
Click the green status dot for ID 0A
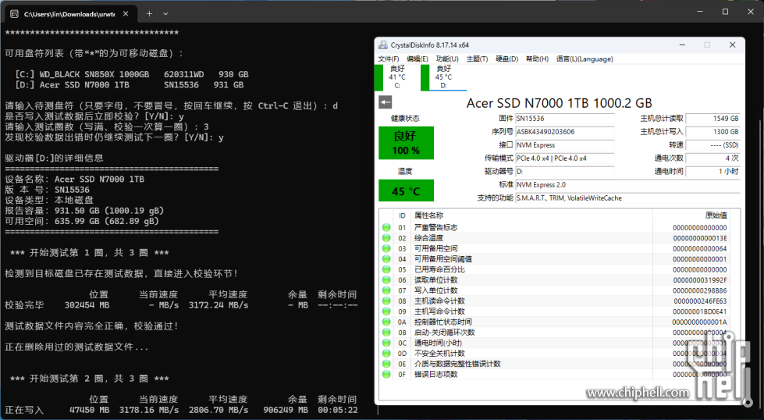pos(386,322)
